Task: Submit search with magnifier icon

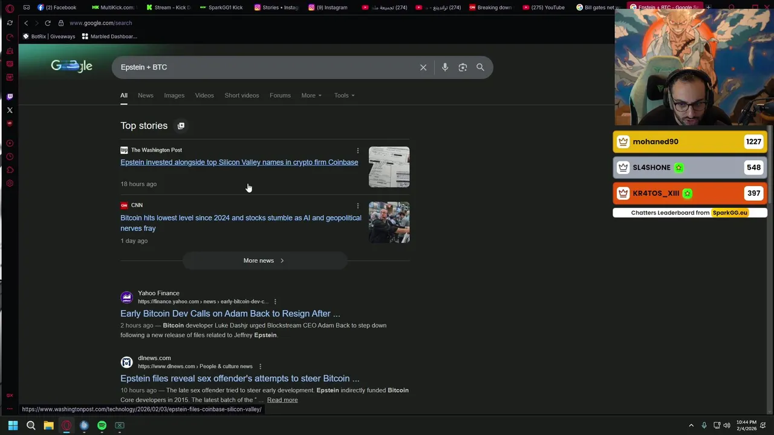Action: click(480, 67)
